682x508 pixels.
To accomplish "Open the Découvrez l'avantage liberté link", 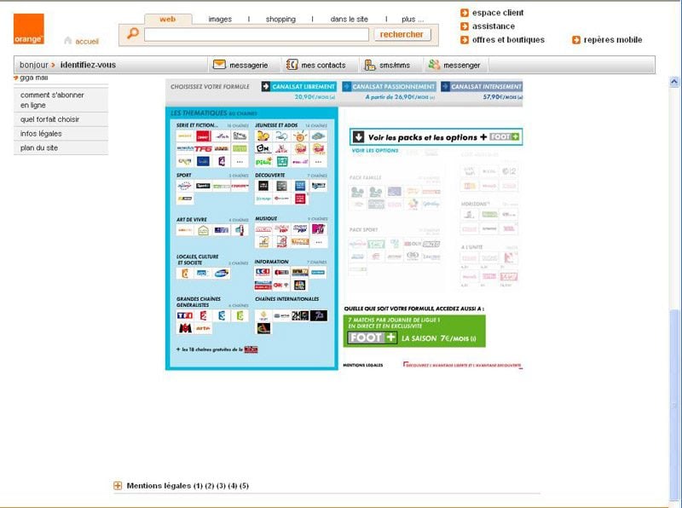I will [x=463, y=366].
